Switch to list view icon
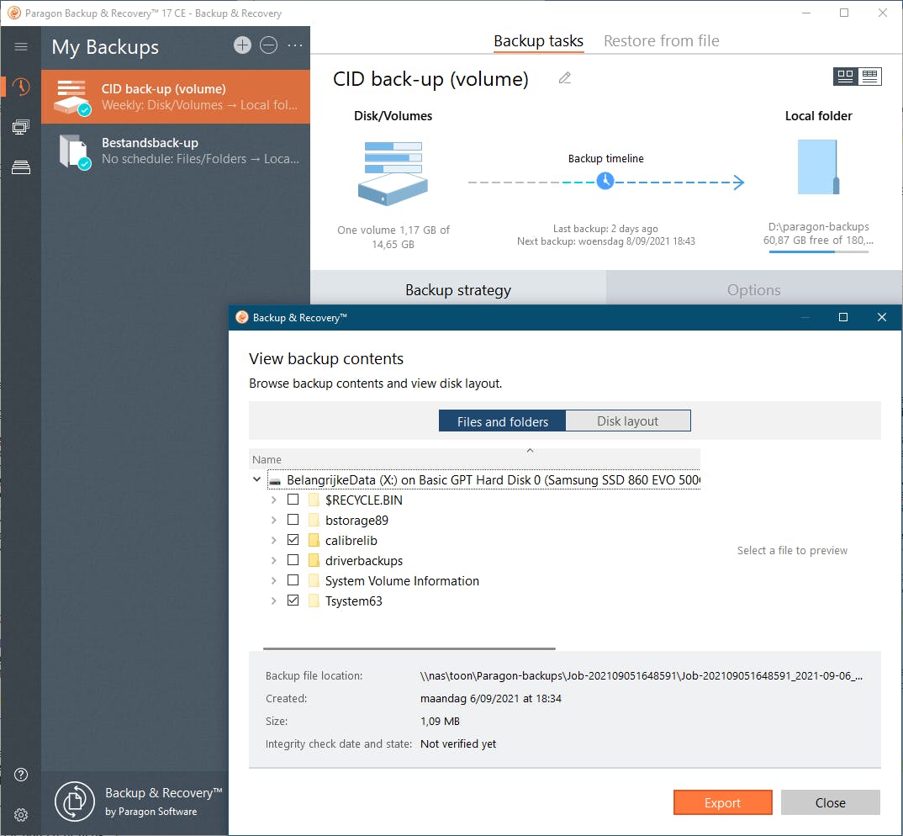 [x=869, y=77]
